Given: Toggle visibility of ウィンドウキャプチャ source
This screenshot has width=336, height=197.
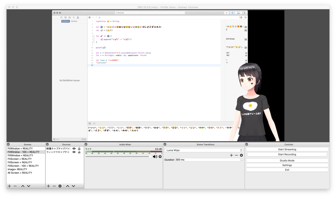Looking at the screenshot, I should coord(74,152).
